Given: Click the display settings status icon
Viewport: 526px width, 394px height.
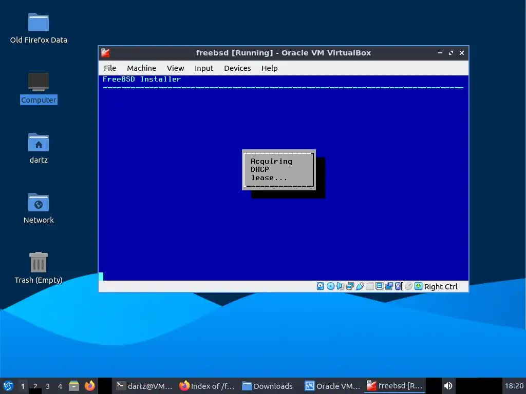Looking at the screenshot, I should point(380,286).
